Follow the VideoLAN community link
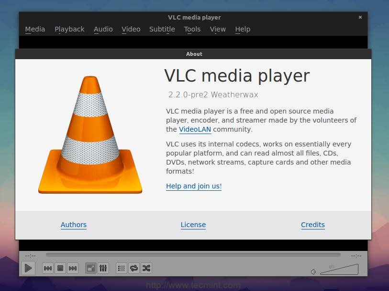 coord(195,129)
